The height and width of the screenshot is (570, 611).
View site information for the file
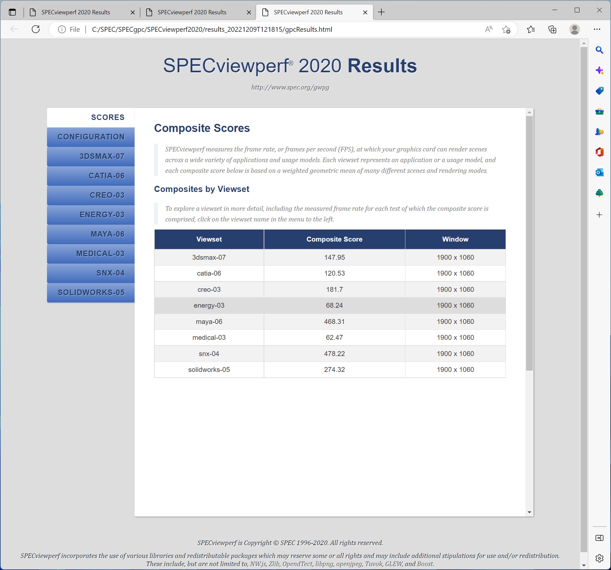point(62,30)
